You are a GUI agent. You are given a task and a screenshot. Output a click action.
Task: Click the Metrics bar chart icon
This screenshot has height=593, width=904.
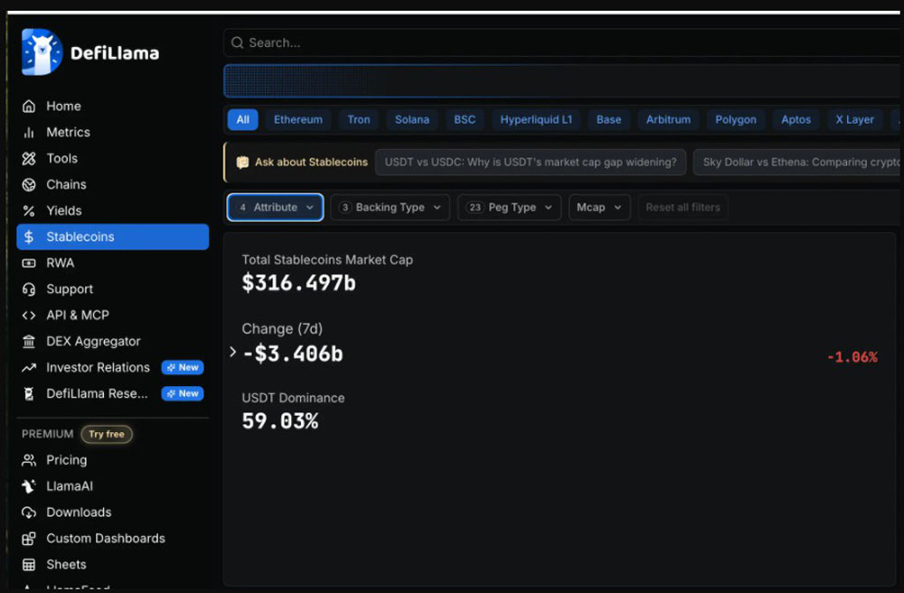tap(29, 133)
